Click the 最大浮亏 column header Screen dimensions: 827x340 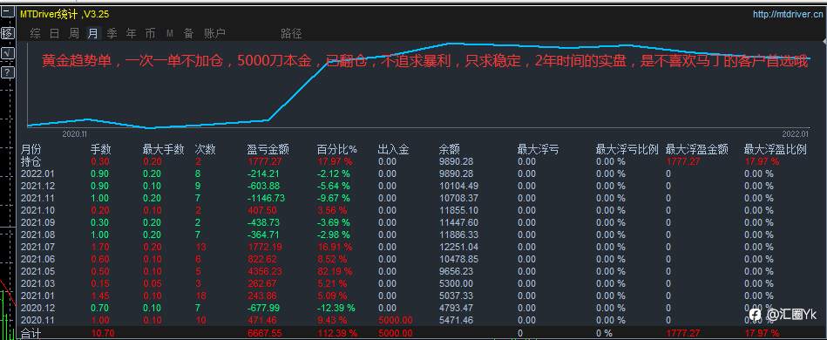[x=538, y=150]
